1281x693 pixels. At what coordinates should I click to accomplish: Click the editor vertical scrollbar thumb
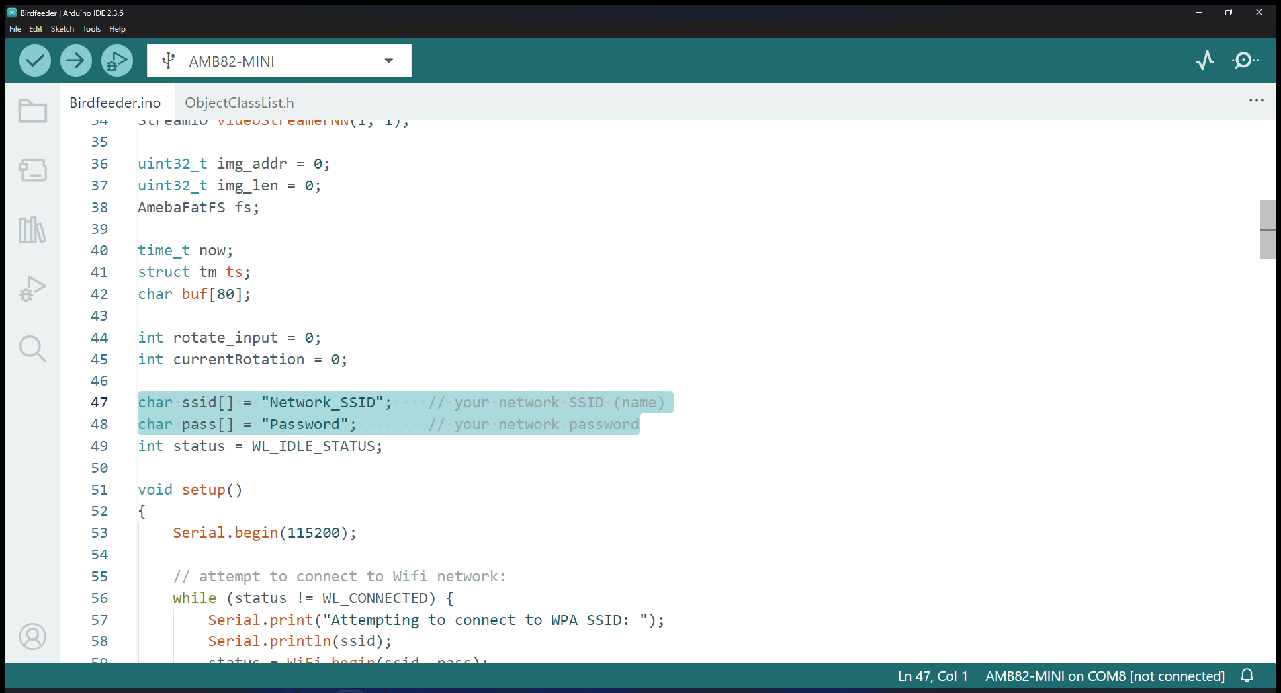click(1267, 229)
